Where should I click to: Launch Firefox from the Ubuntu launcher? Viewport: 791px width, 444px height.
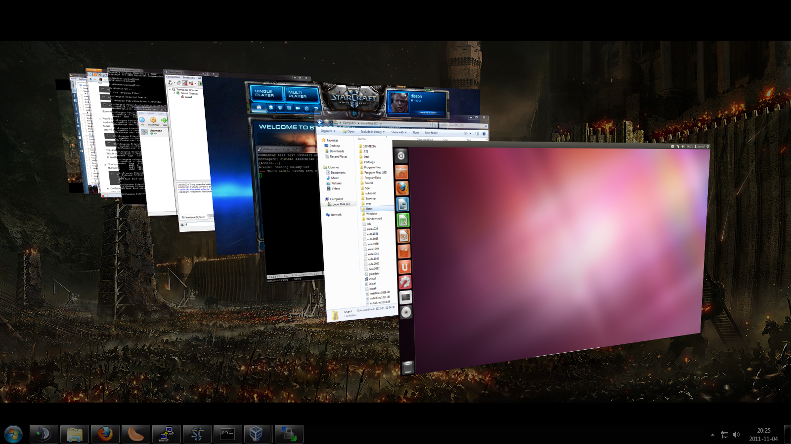click(402, 188)
